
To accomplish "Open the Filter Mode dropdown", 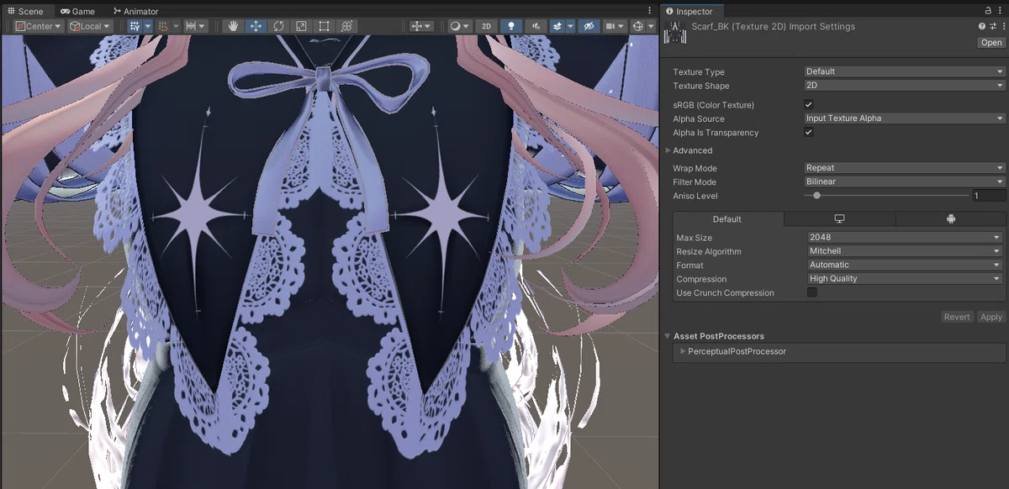I will click(905, 181).
